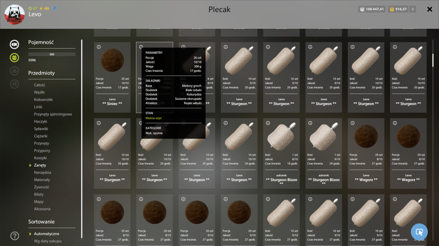Click the inventory grid scrollbar
The image size is (439, 246).
click(432, 60)
